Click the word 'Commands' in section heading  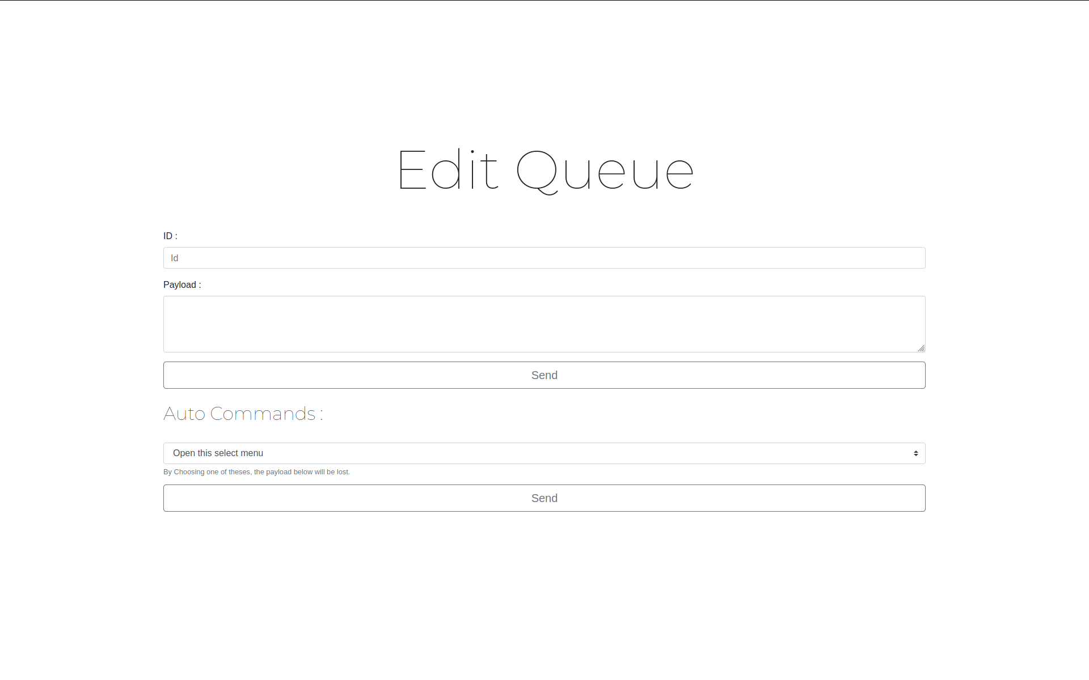(263, 414)
